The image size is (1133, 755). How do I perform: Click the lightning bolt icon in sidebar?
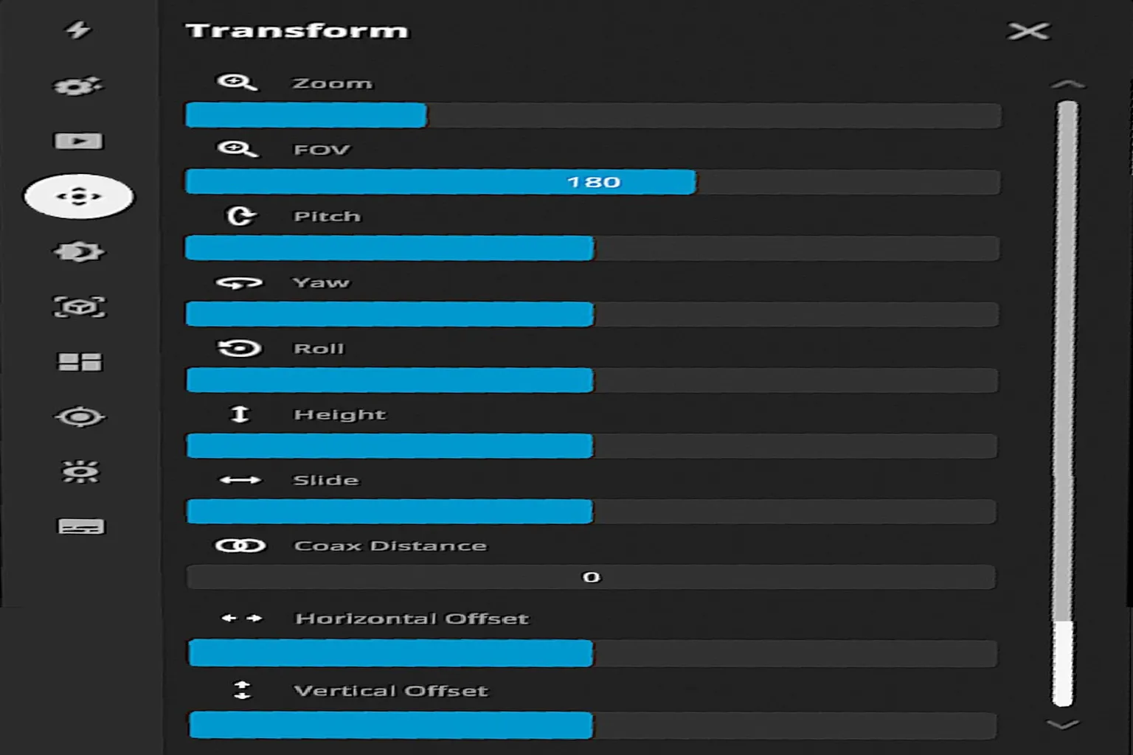[x=78, y=29]
